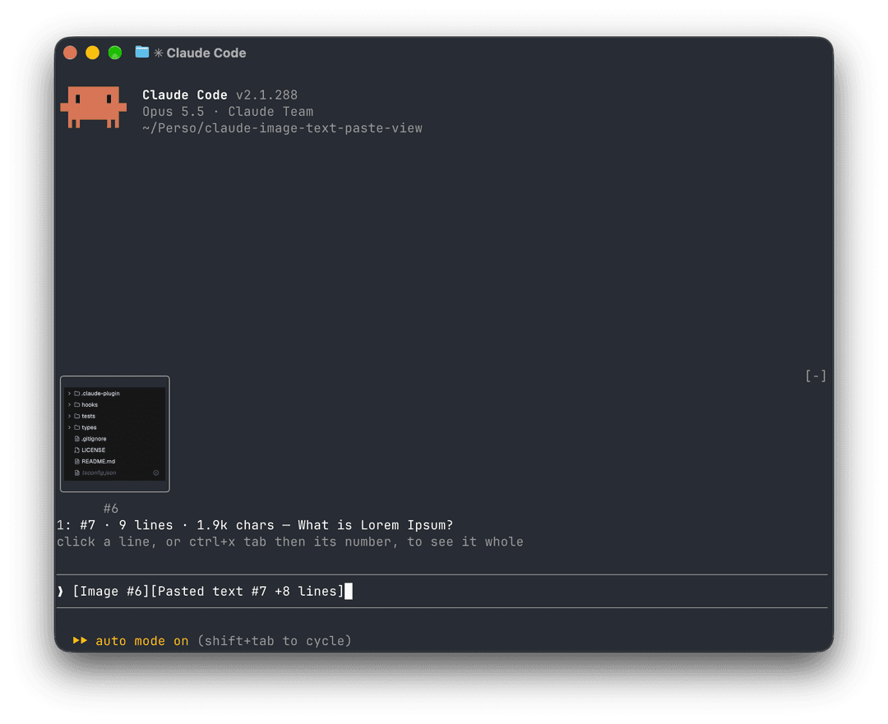
Task: Click the line '1: #7 · 9 lines · 1.9k chars'
Action: click(255, 525)
